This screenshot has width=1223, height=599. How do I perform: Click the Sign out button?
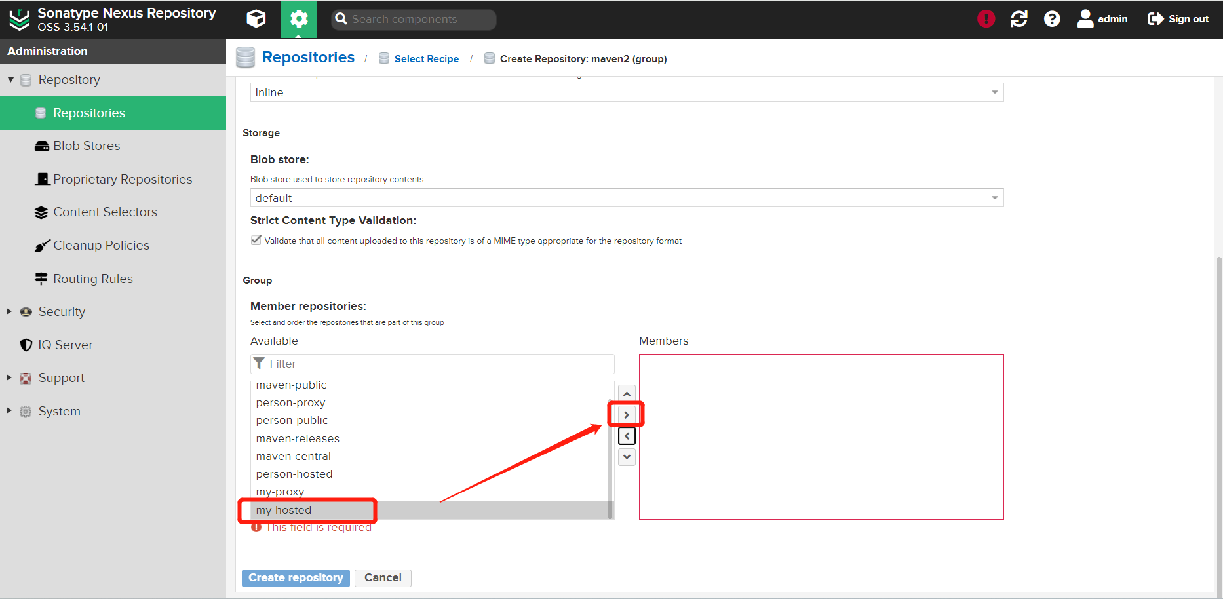[x=1178, y=19]
